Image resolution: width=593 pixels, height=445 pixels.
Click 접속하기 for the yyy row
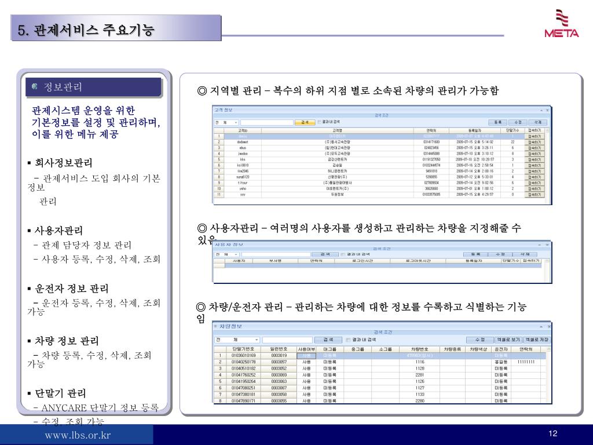tap(535, 195)
